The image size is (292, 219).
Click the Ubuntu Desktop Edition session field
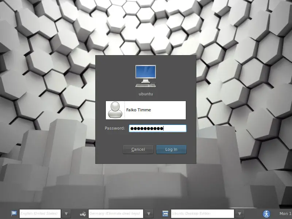(203, 214)
